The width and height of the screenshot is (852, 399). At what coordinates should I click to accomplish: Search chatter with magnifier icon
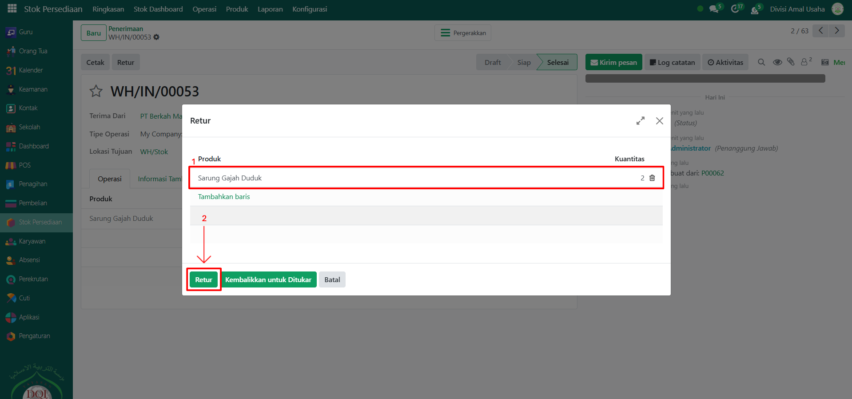761,62
